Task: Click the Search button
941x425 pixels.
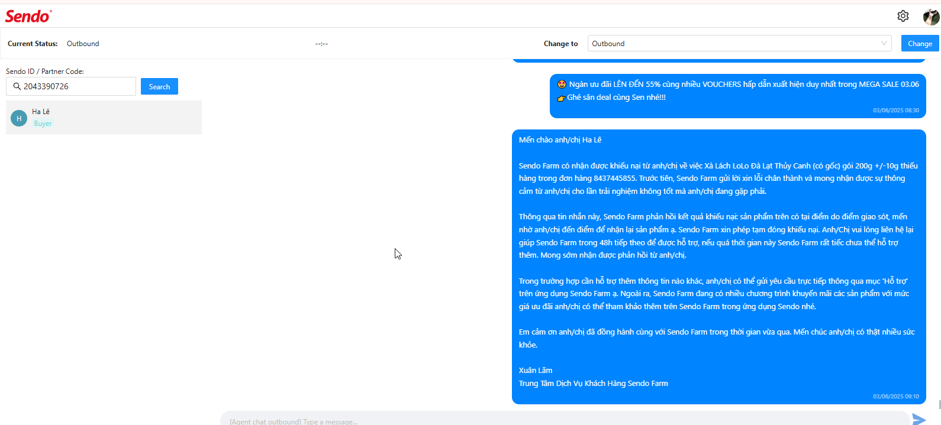Action: tap(159, 86)
